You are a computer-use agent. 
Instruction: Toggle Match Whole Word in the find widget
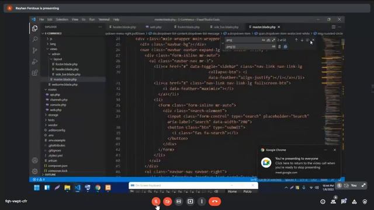click(x=268, y=40)
